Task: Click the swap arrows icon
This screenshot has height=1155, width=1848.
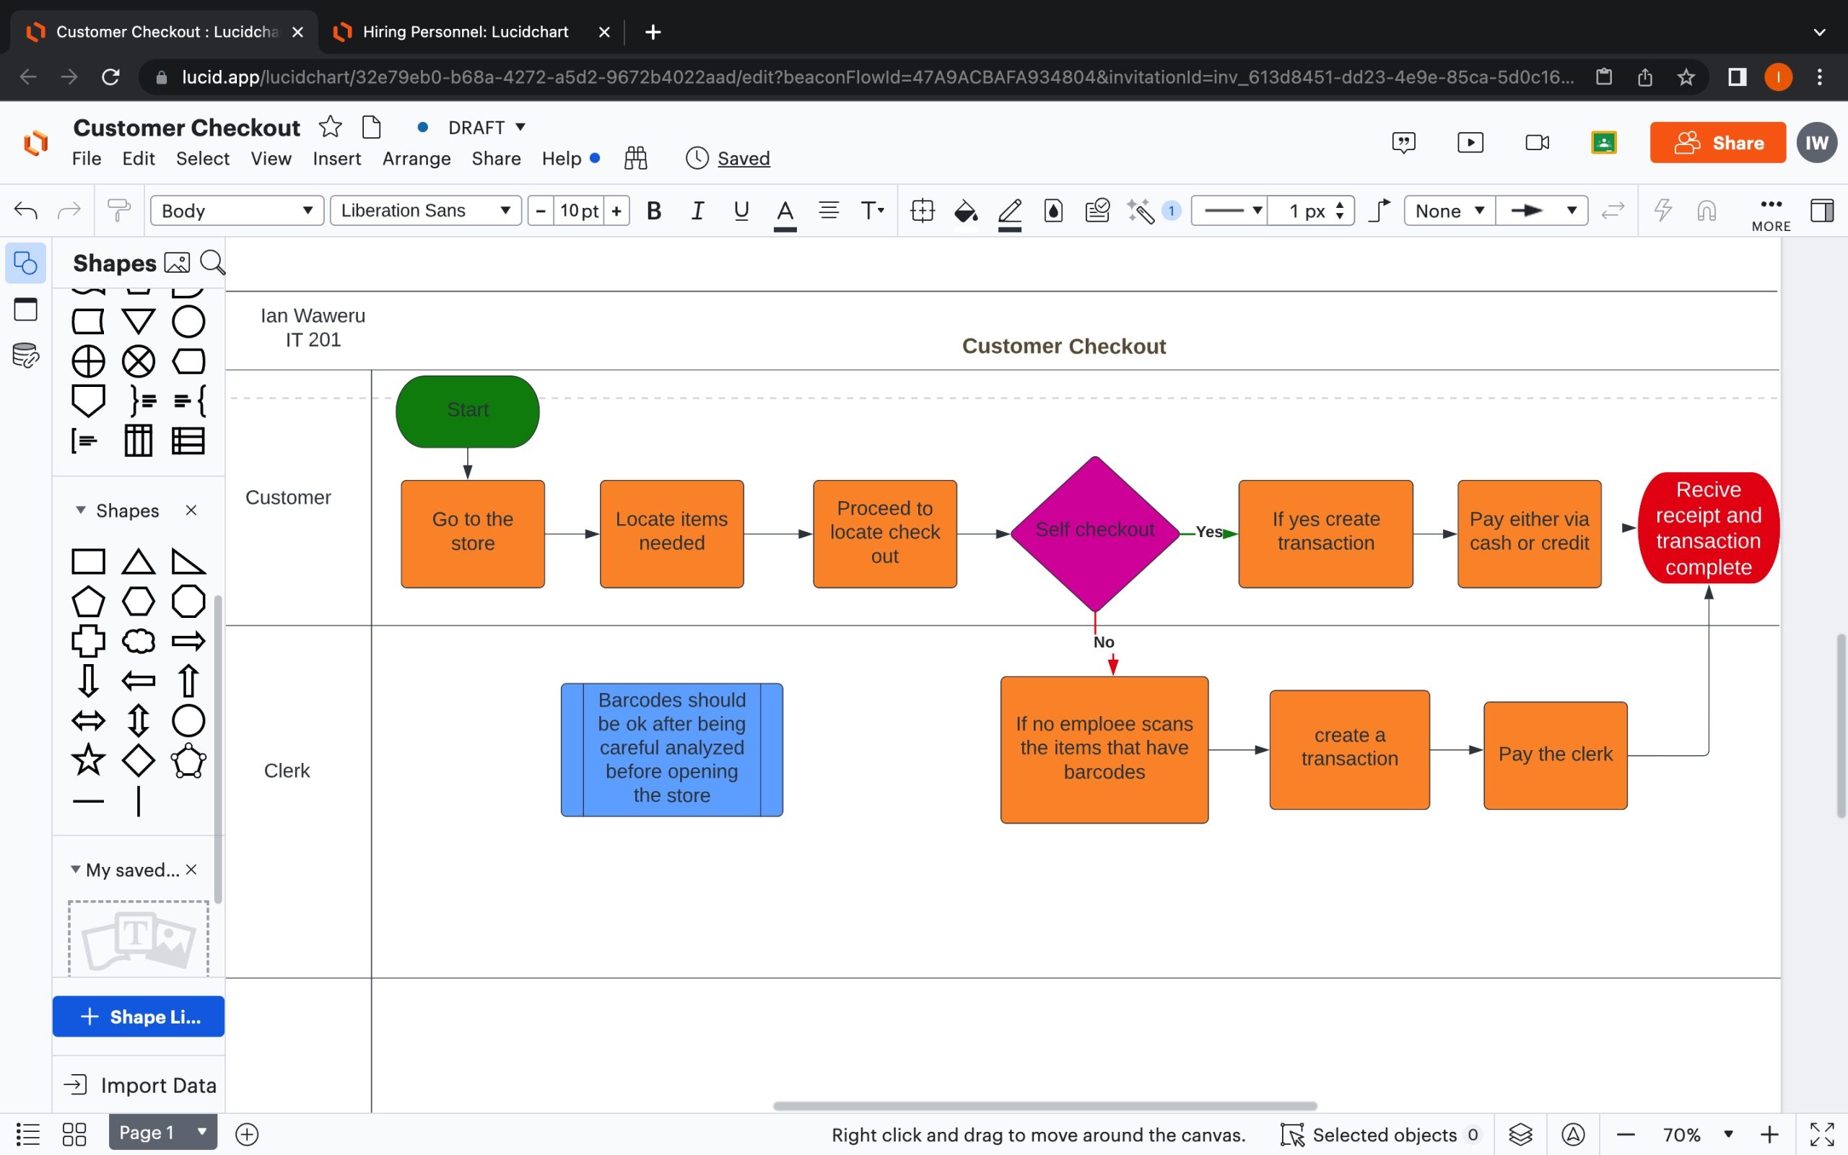Action: [x=1613, y=211]
